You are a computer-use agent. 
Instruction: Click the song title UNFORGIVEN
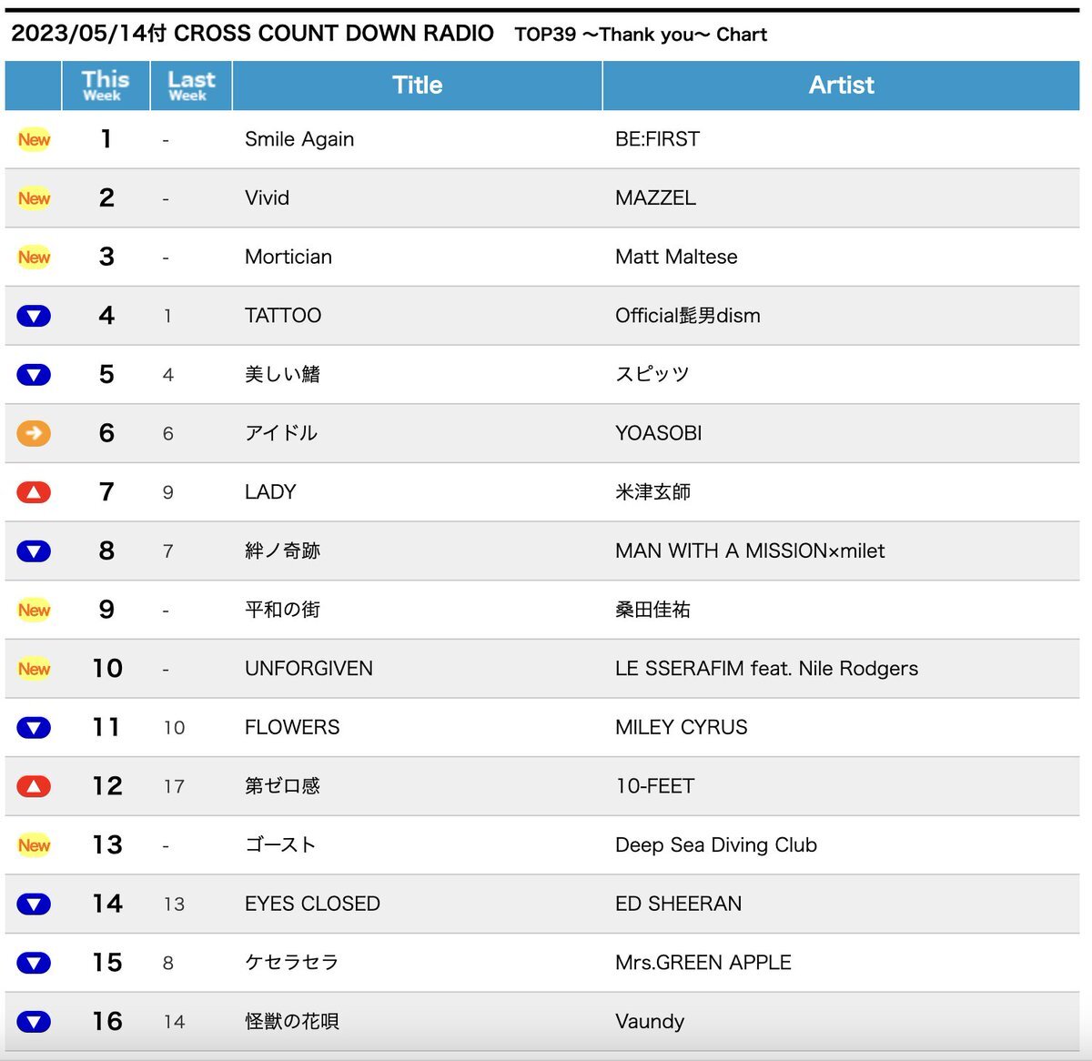308,669
